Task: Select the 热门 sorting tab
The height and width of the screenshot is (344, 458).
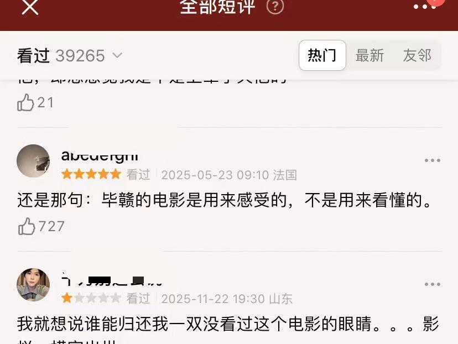Action: (322, 55)
